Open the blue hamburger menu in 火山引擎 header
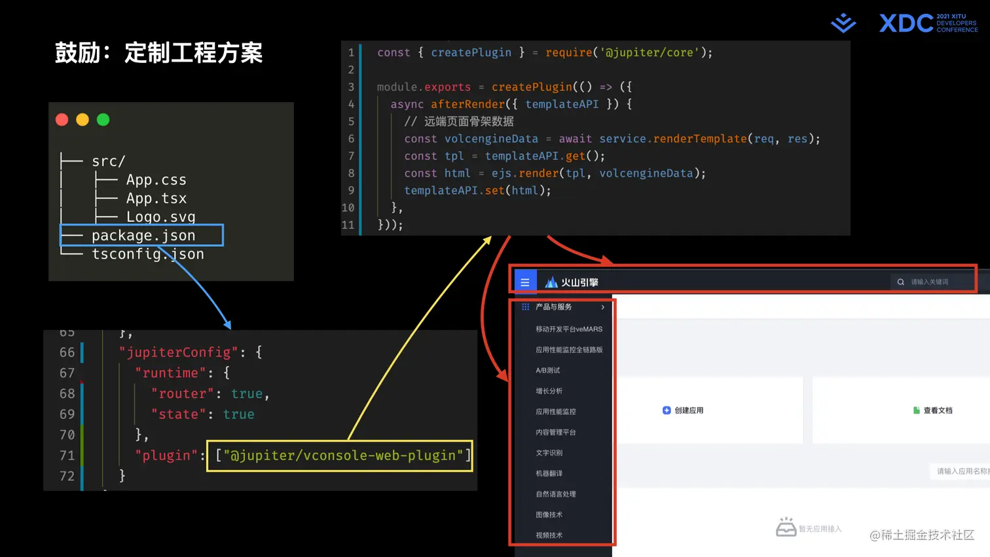This screenshot has height=557, width=990. click(525, 282)
